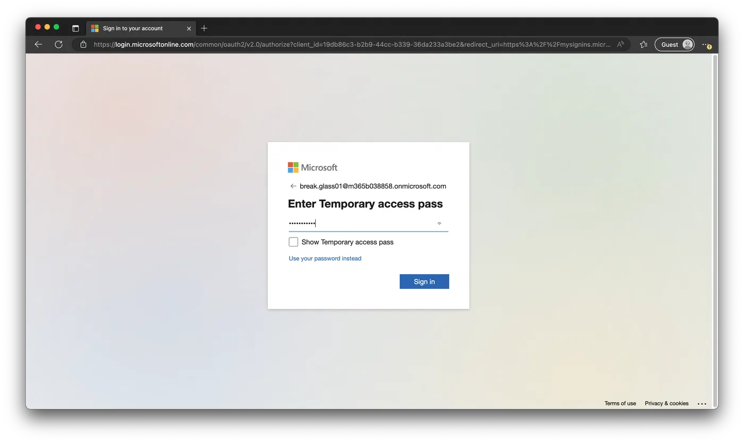Open the Read aloud icon in the address bar
The image size is (744, 443).
(x=620, y=45)
